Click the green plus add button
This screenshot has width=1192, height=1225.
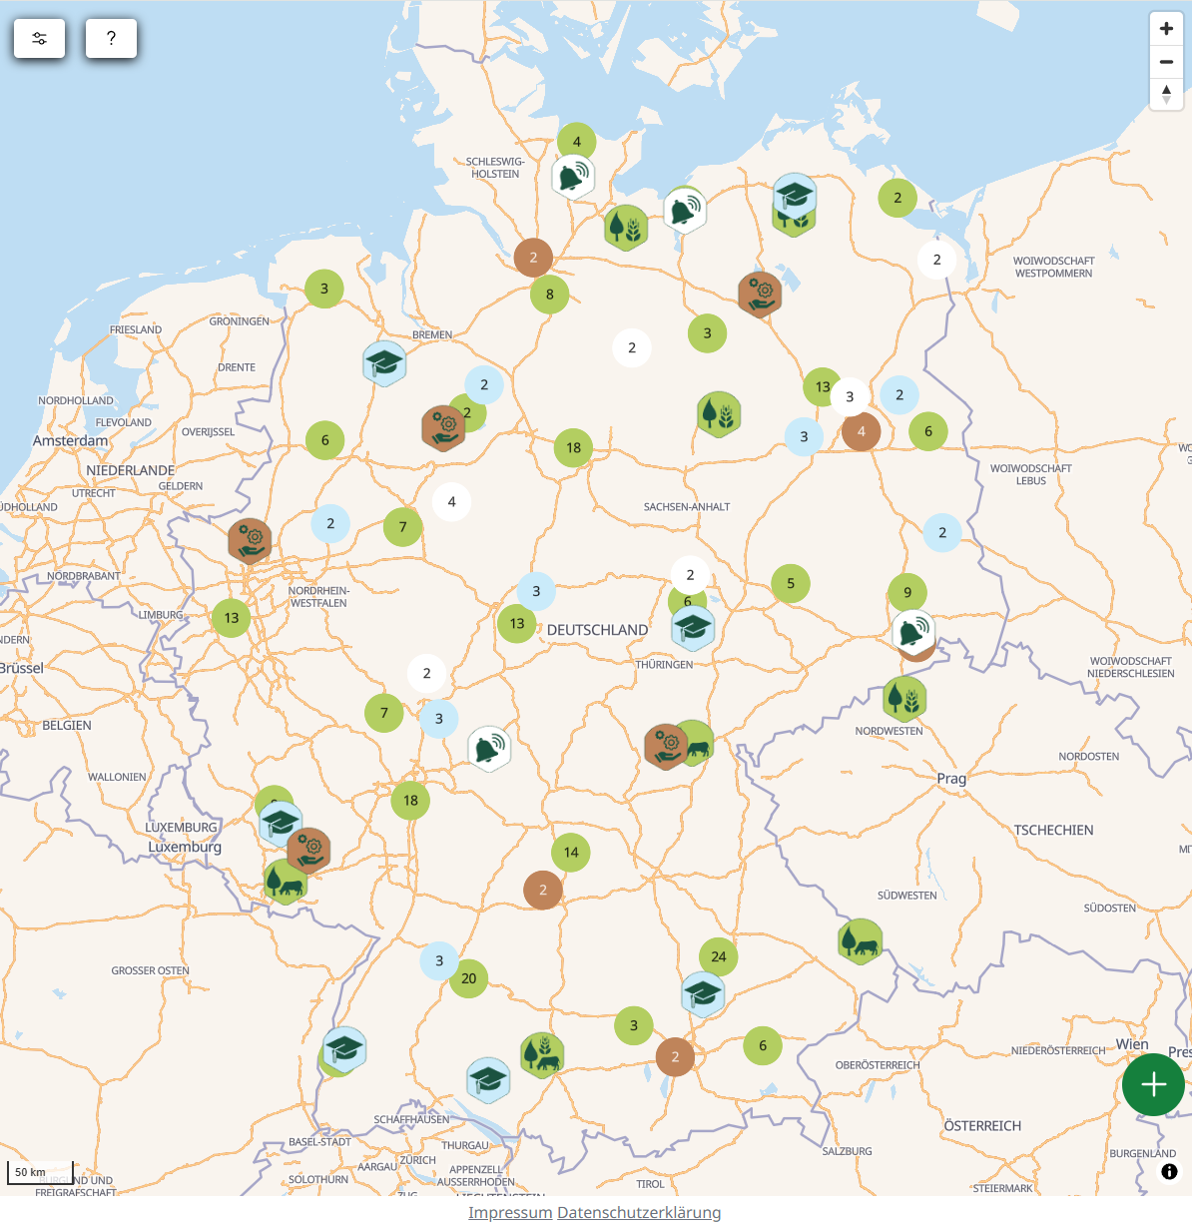coord(1153,1084)
